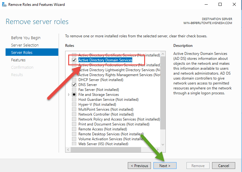Cancel the removal wizard

pyautogui.click(x=223, y=166)
